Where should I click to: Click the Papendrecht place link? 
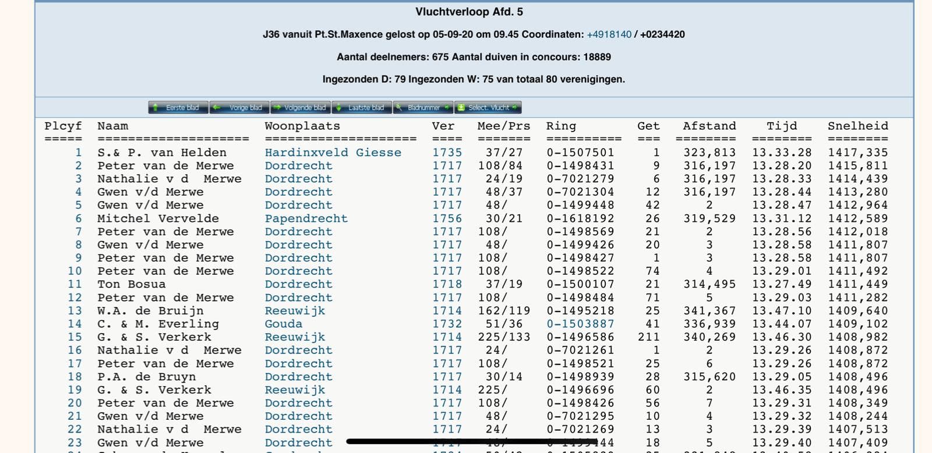(x=306, y=218)
